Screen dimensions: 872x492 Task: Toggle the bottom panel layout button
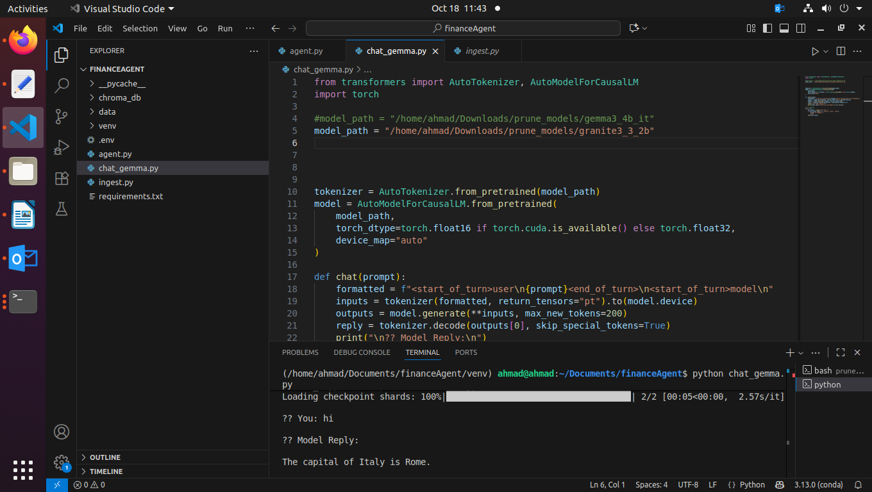point(784,28)
